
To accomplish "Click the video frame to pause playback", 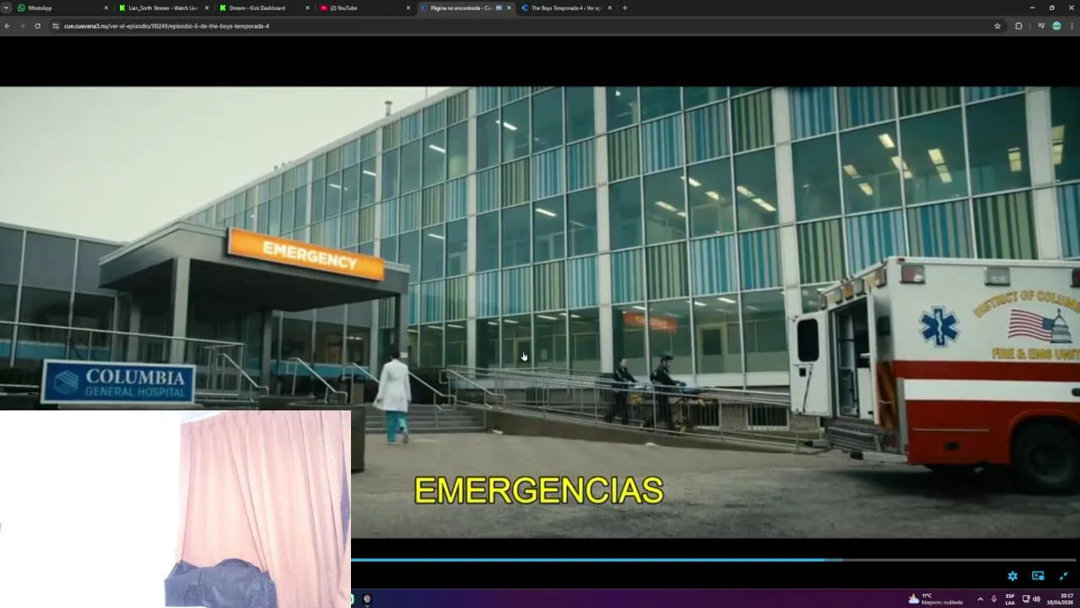I will [x=540, y=312].
